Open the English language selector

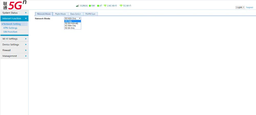pos(240,7)
